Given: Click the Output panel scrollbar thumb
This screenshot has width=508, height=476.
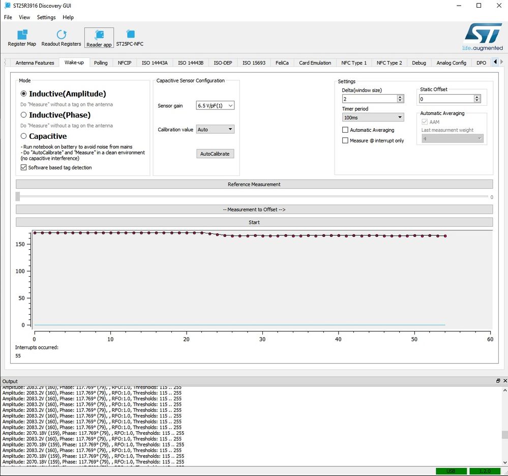Looking at the screenshot, I should coord(505,434).
